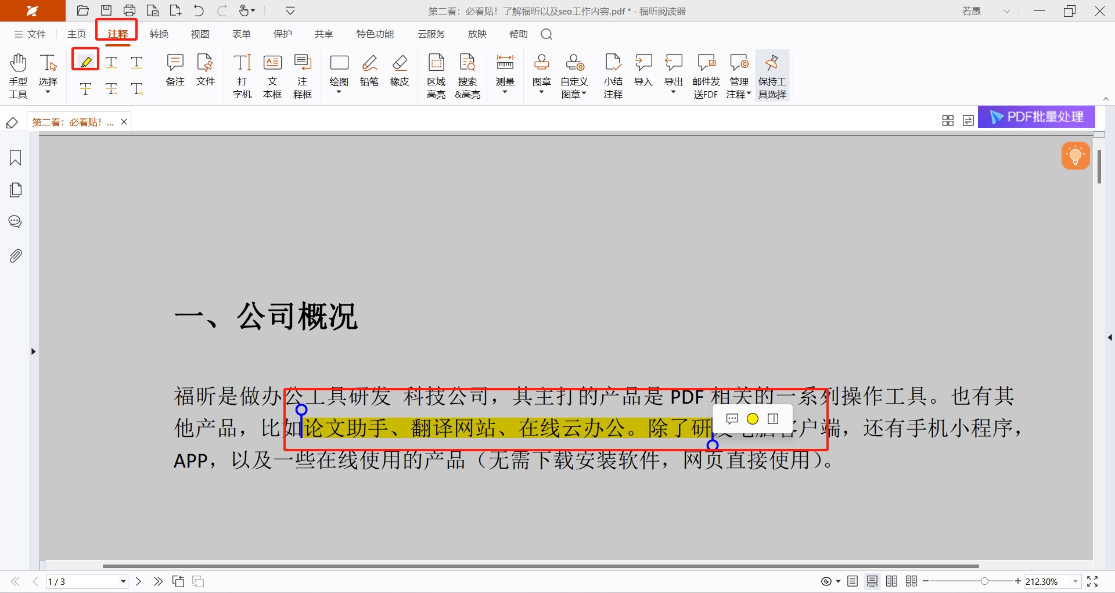Close the open PDF document tab

coord(124,122)
